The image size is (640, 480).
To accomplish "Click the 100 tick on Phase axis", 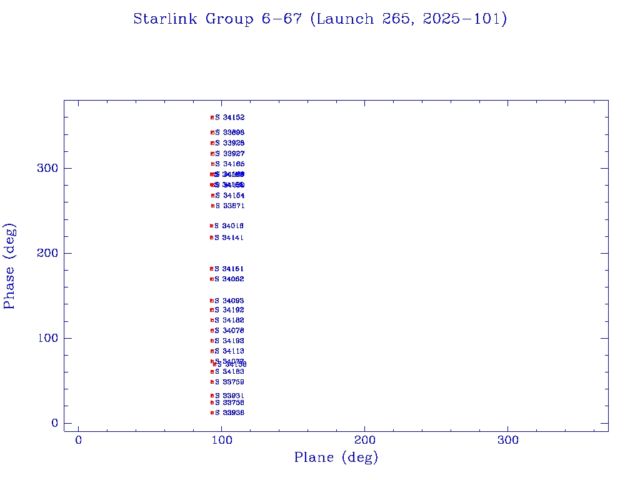I will [47, 338].
